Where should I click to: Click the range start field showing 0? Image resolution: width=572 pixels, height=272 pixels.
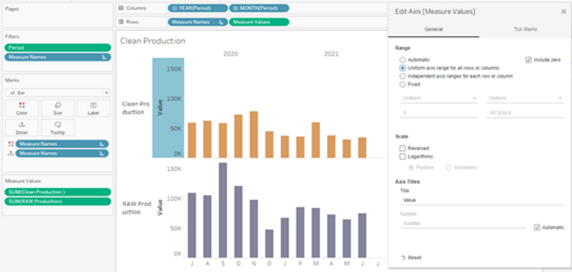439,113
